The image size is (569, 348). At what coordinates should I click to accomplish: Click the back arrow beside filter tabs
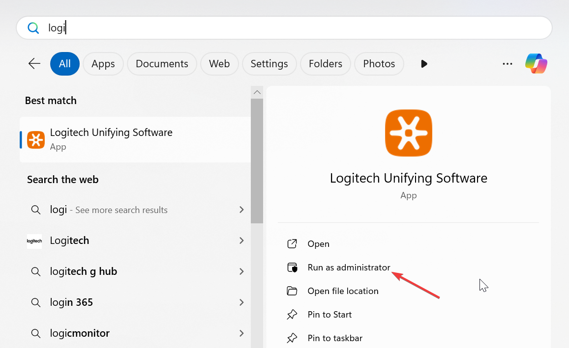pyautogui.click(x=34, y=64)
